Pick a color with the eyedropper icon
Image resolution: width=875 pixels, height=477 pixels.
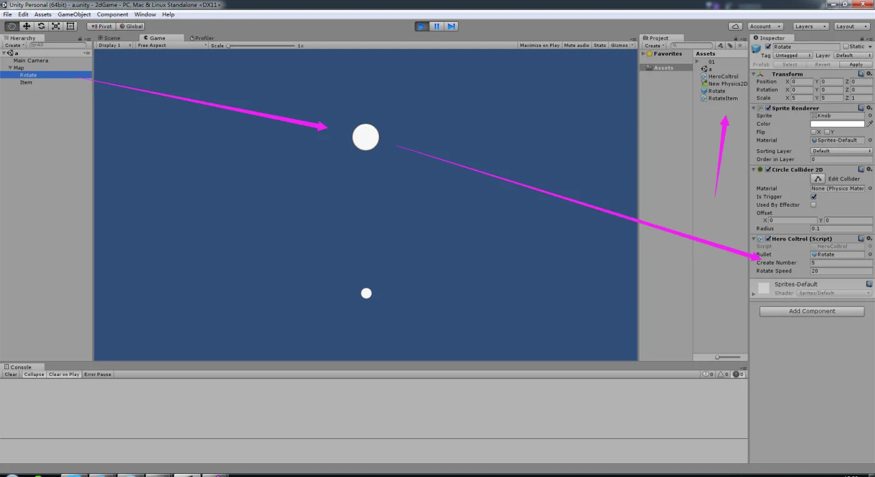tap(869, 124)
